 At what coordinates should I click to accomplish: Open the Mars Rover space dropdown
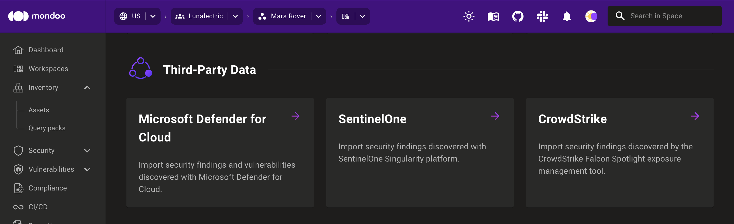[318, 16]
